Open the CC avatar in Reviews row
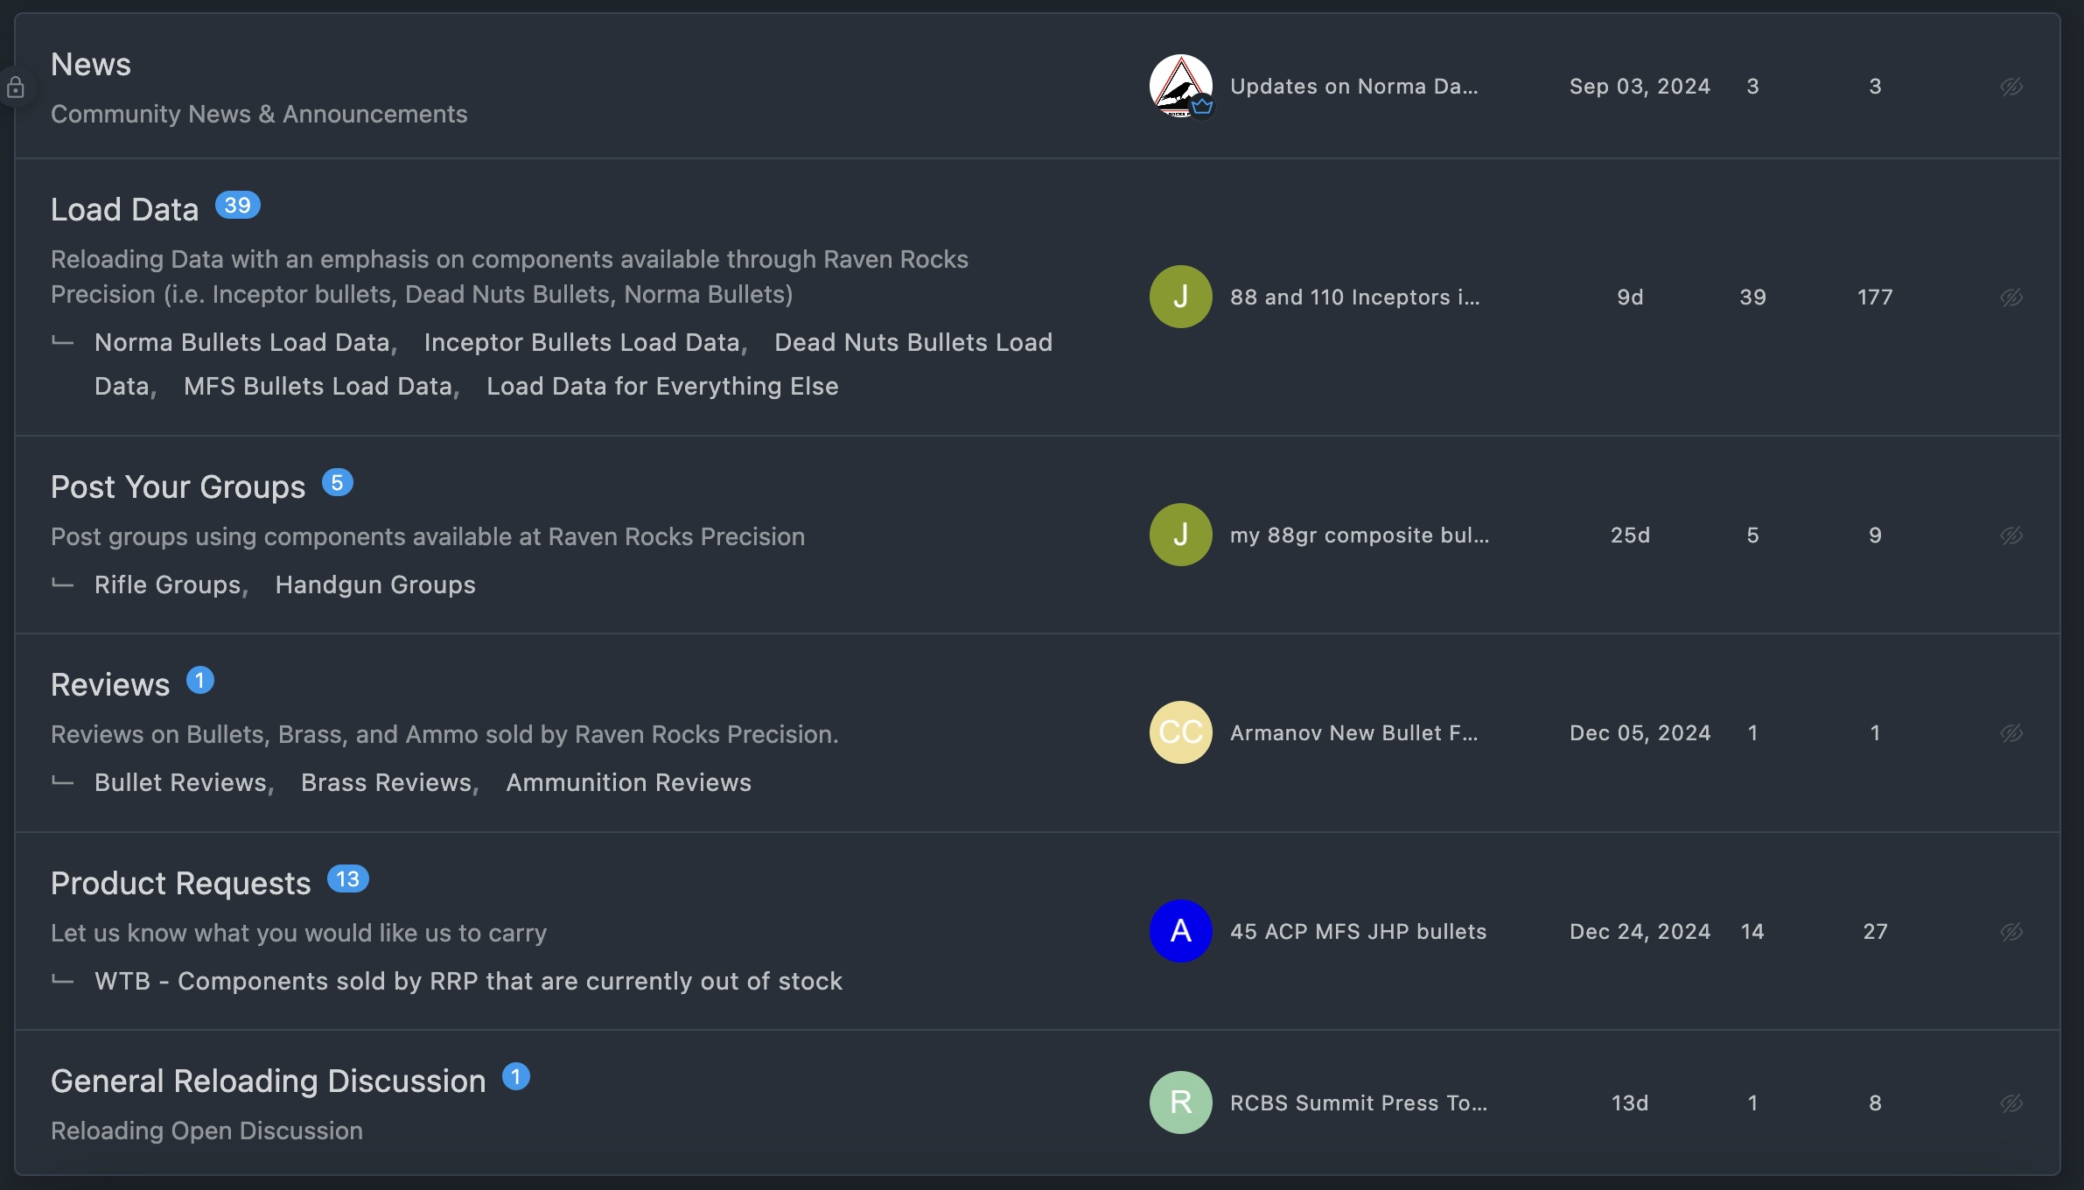The height and width of the screenshot is (1190, 2084). [x=1180, y=732]
